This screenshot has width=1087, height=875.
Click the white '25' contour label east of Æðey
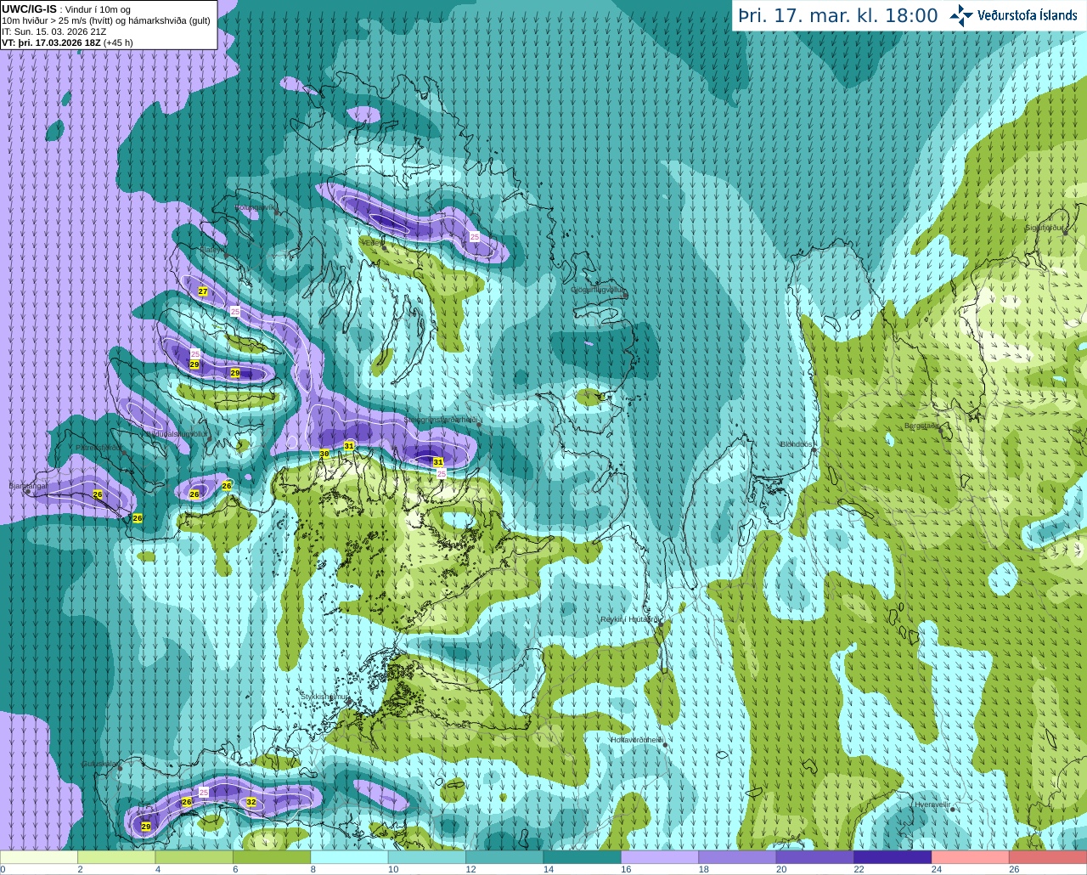475,237
